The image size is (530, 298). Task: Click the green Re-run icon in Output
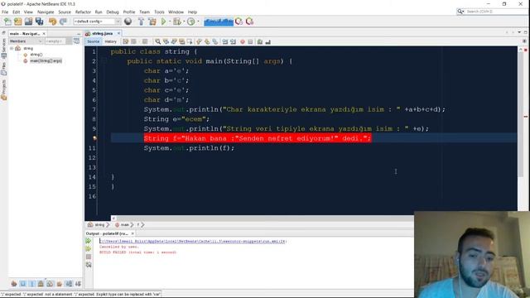click(x=89, y=241)
